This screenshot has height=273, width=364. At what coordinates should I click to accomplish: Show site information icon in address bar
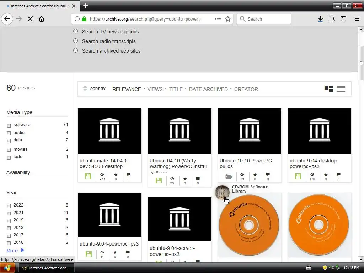77,19
